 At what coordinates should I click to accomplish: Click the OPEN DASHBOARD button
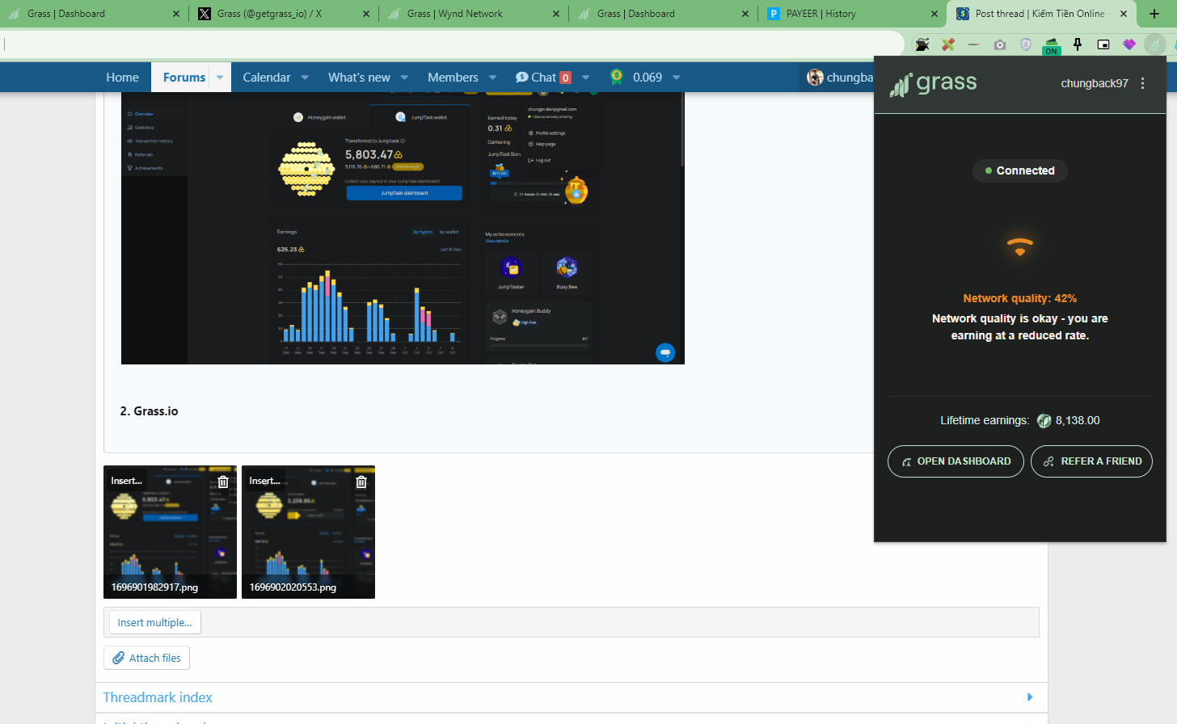pyautogui.click(x=956, y=461)
